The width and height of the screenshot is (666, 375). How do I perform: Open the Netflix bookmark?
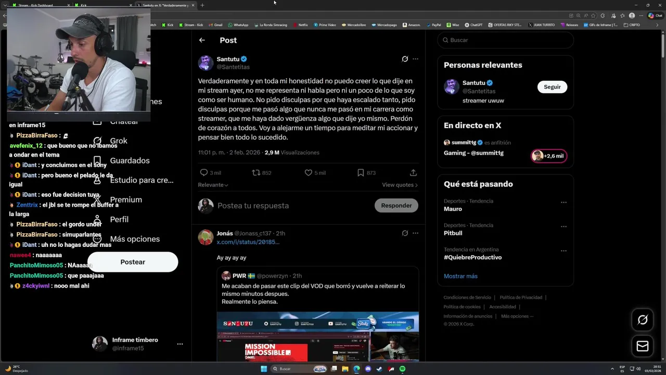coord(300,25)
